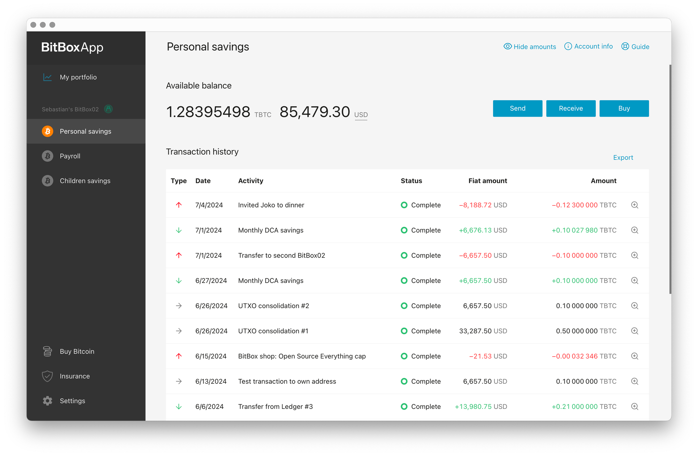View details of Transfer to second BitBox02
Viewport: 698px width, 456px height.
tap(634, 255)
